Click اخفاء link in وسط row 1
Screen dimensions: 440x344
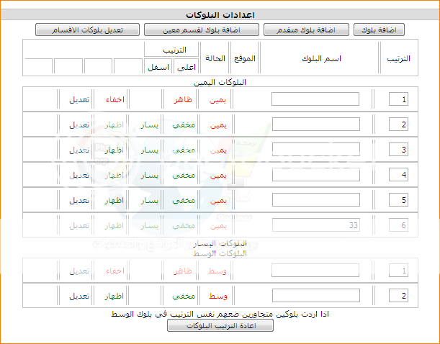pos(115,271)
